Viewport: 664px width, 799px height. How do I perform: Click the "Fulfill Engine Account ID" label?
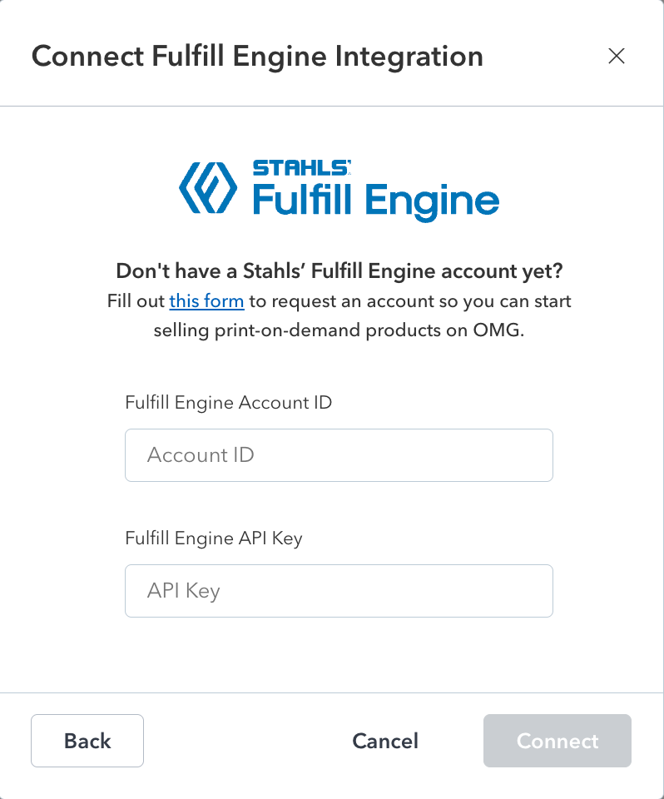click(x=228, y=403)
